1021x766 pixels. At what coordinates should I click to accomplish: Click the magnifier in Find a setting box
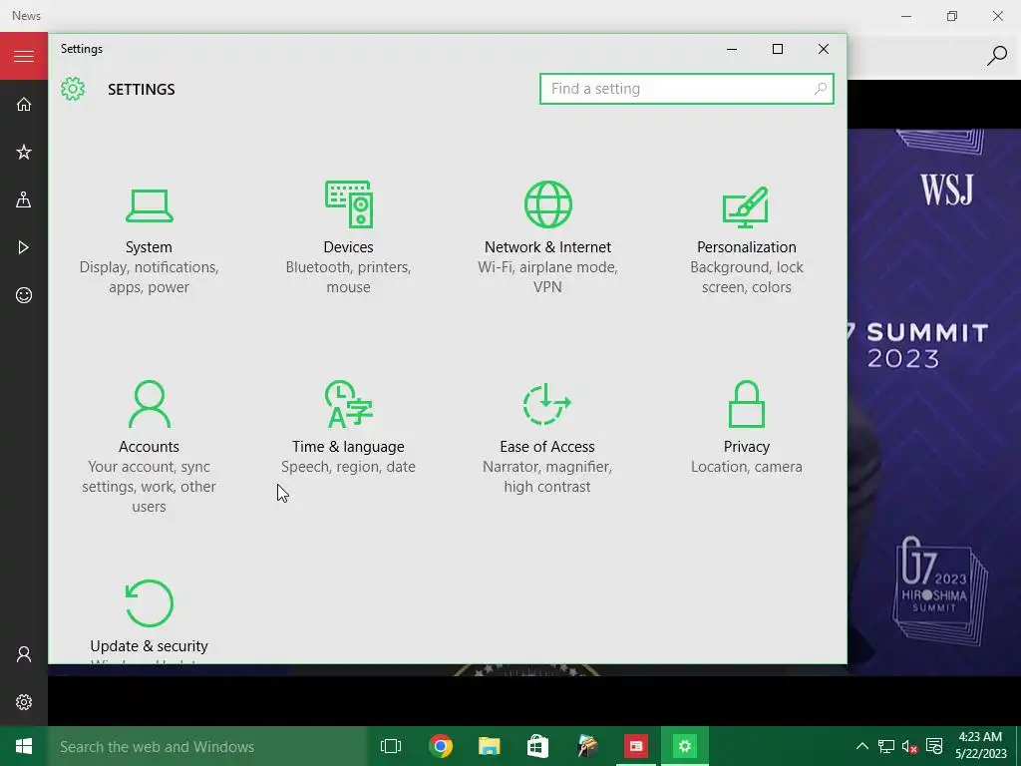(821, 89)
